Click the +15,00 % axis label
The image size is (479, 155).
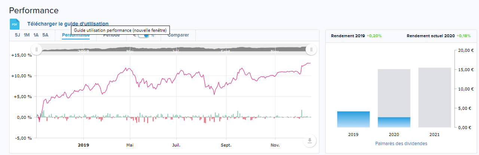point(21,55)
